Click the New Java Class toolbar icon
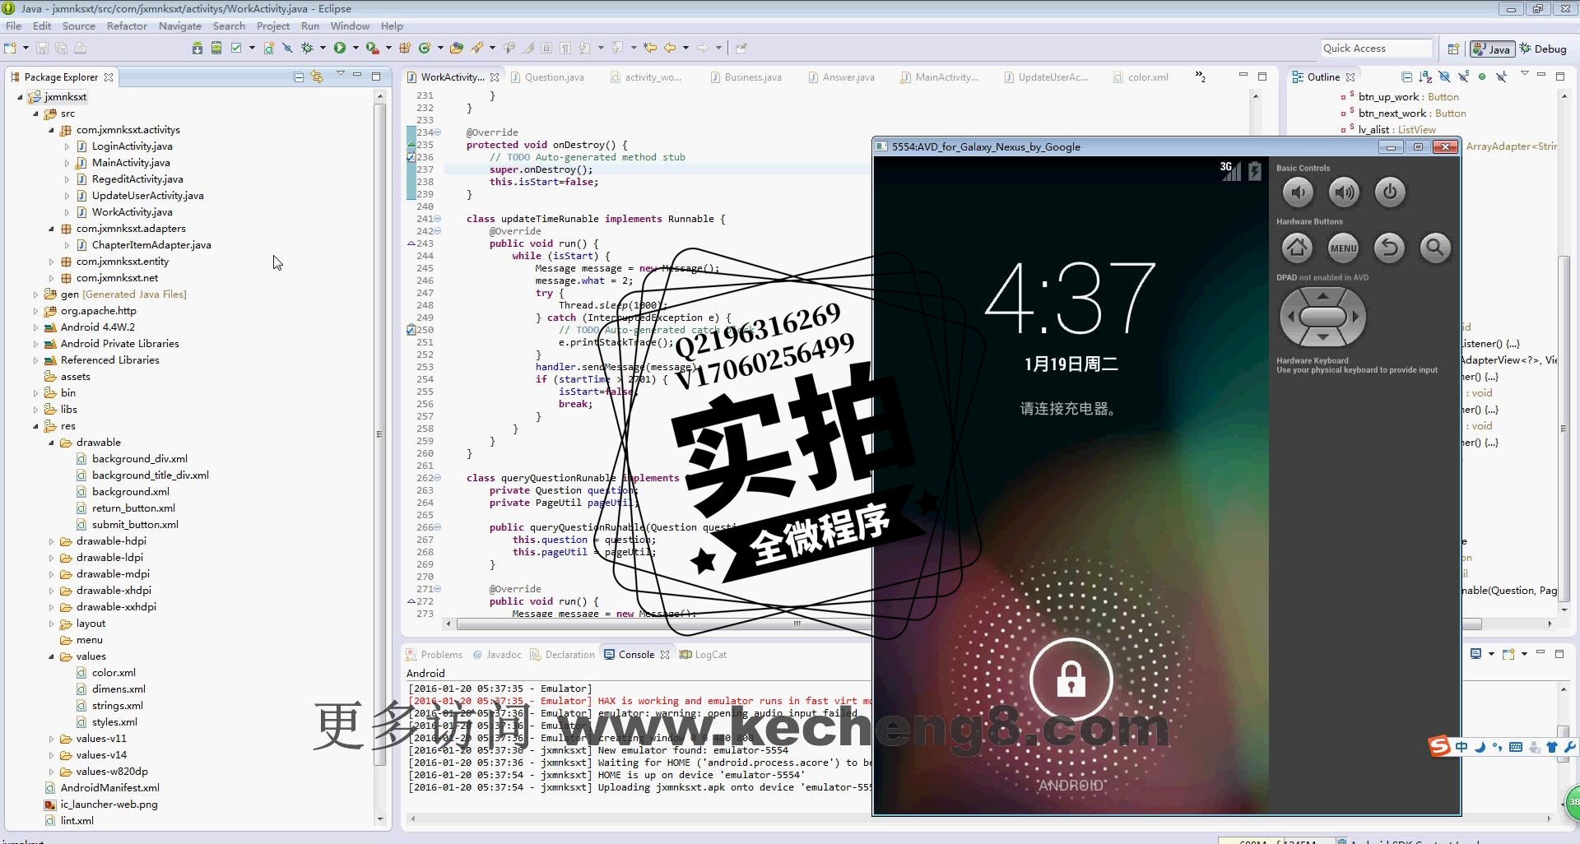 (425, 48)
